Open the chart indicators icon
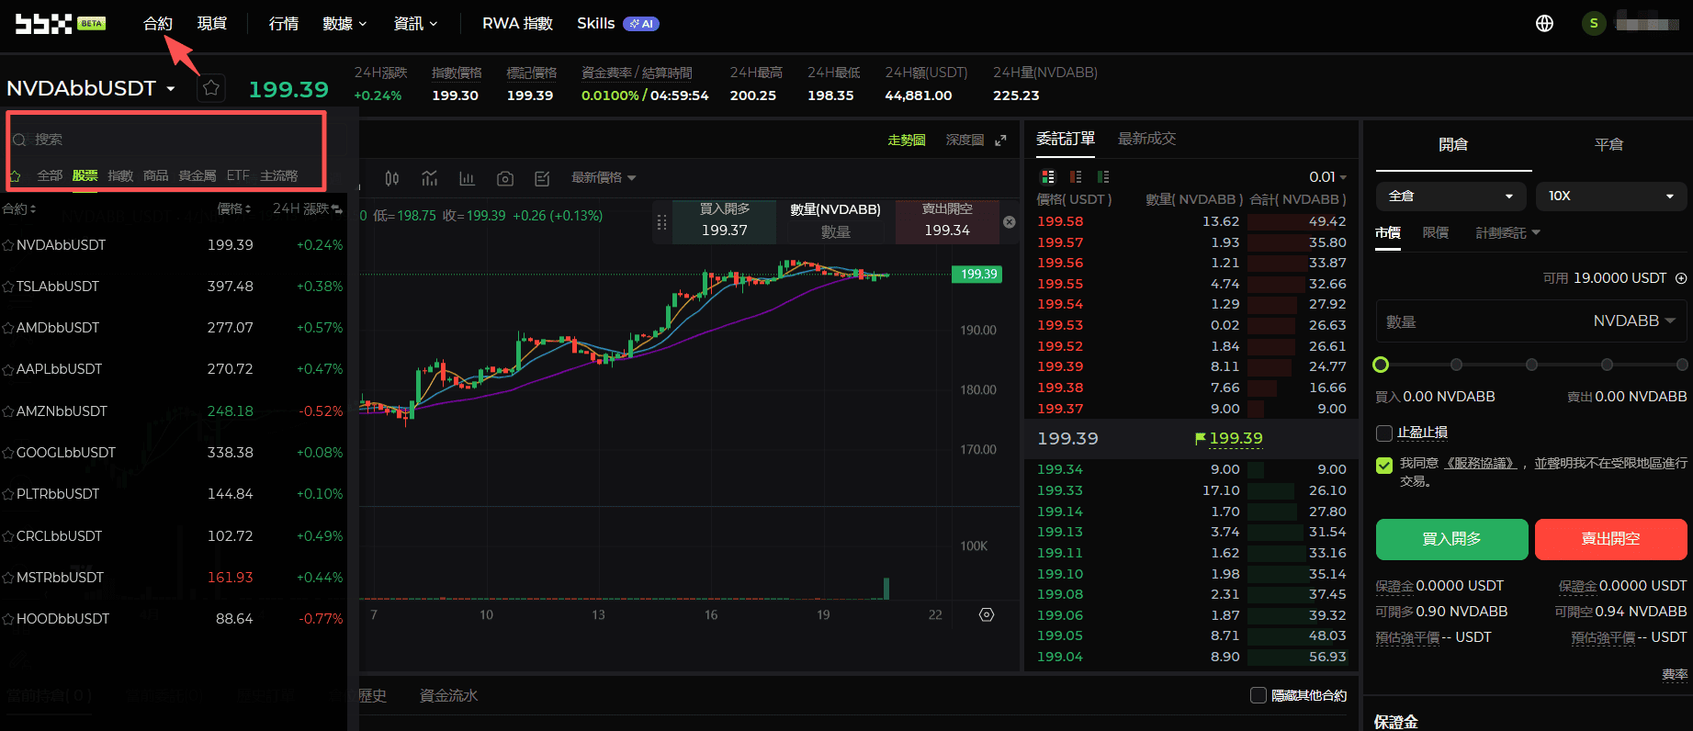Screen dimensions: 1693x731 click(429, 178)
